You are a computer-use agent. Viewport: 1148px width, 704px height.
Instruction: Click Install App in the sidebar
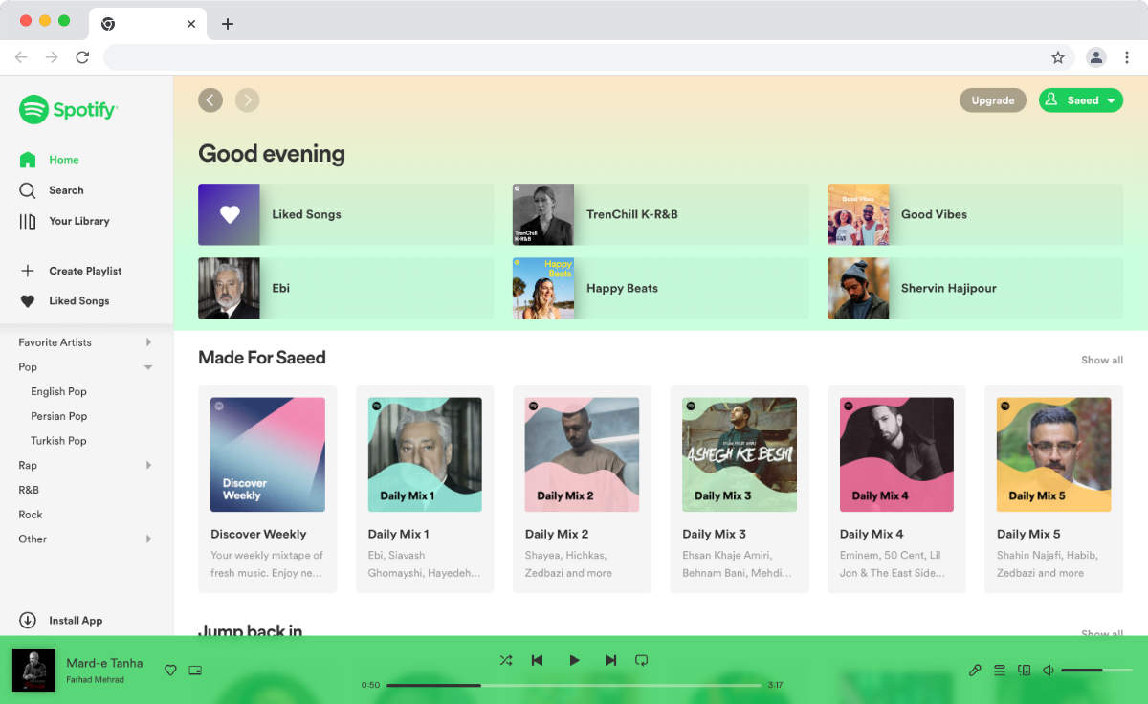76,621
